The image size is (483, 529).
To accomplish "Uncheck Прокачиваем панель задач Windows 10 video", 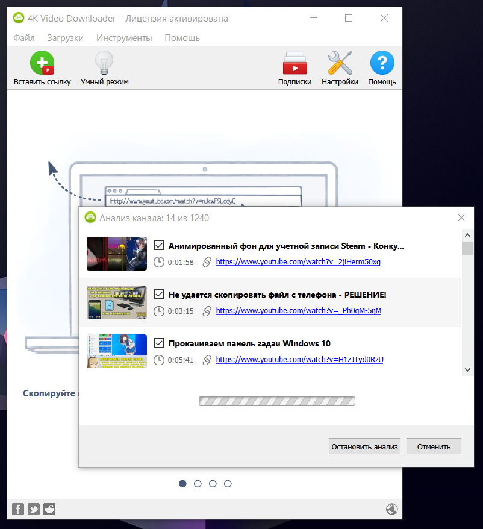I will pyautogui.click(x=159, y=343).
